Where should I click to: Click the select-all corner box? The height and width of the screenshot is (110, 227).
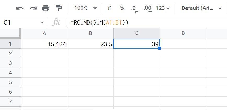[x=10, y=33]
